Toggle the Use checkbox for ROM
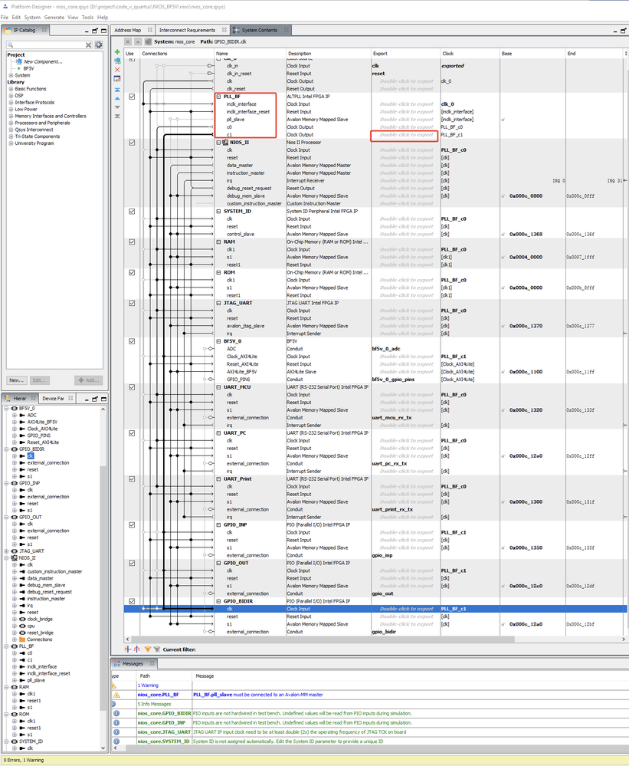The height and width of the screenshot is (766, 629). (x=132, y=273)
